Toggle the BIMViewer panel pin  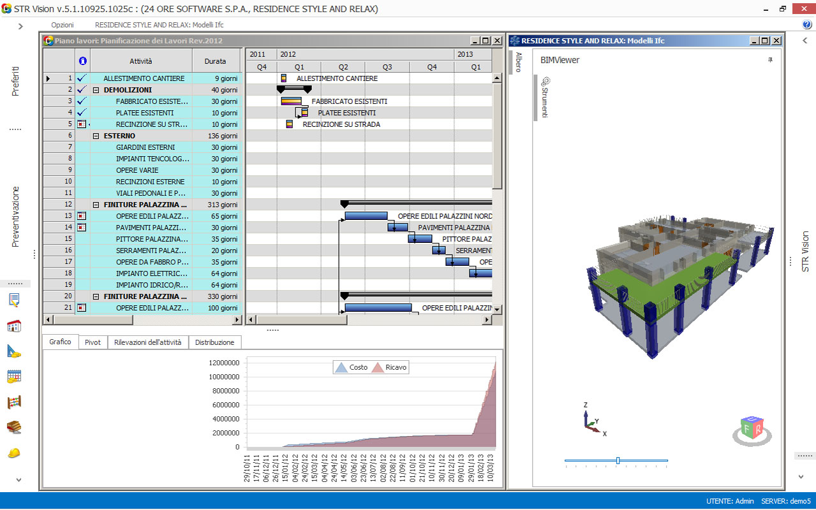[x=770, y=60]
